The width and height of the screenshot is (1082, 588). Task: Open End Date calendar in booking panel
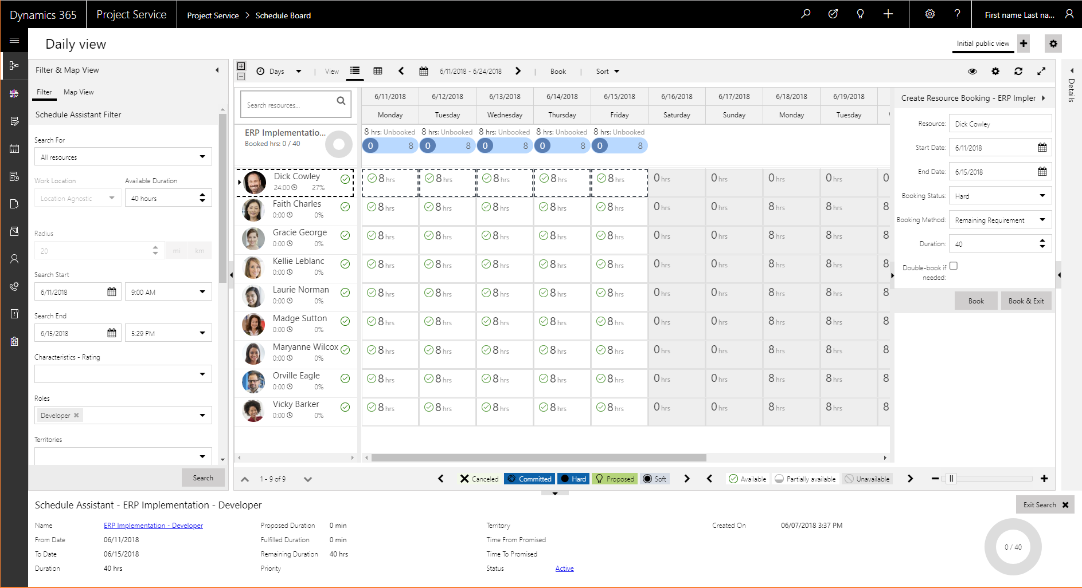point(1042,172)
